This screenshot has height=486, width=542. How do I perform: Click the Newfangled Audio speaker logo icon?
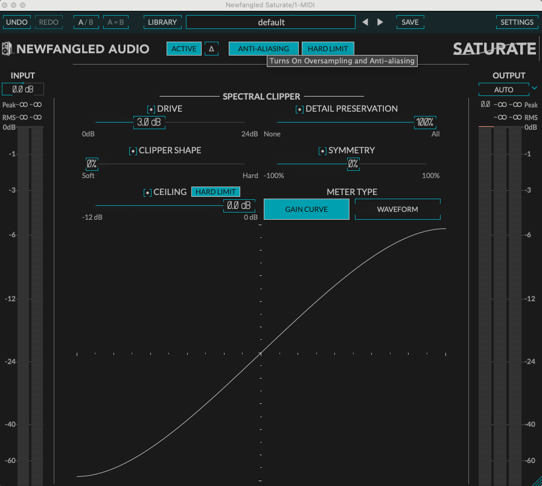[x=7, y=49]
